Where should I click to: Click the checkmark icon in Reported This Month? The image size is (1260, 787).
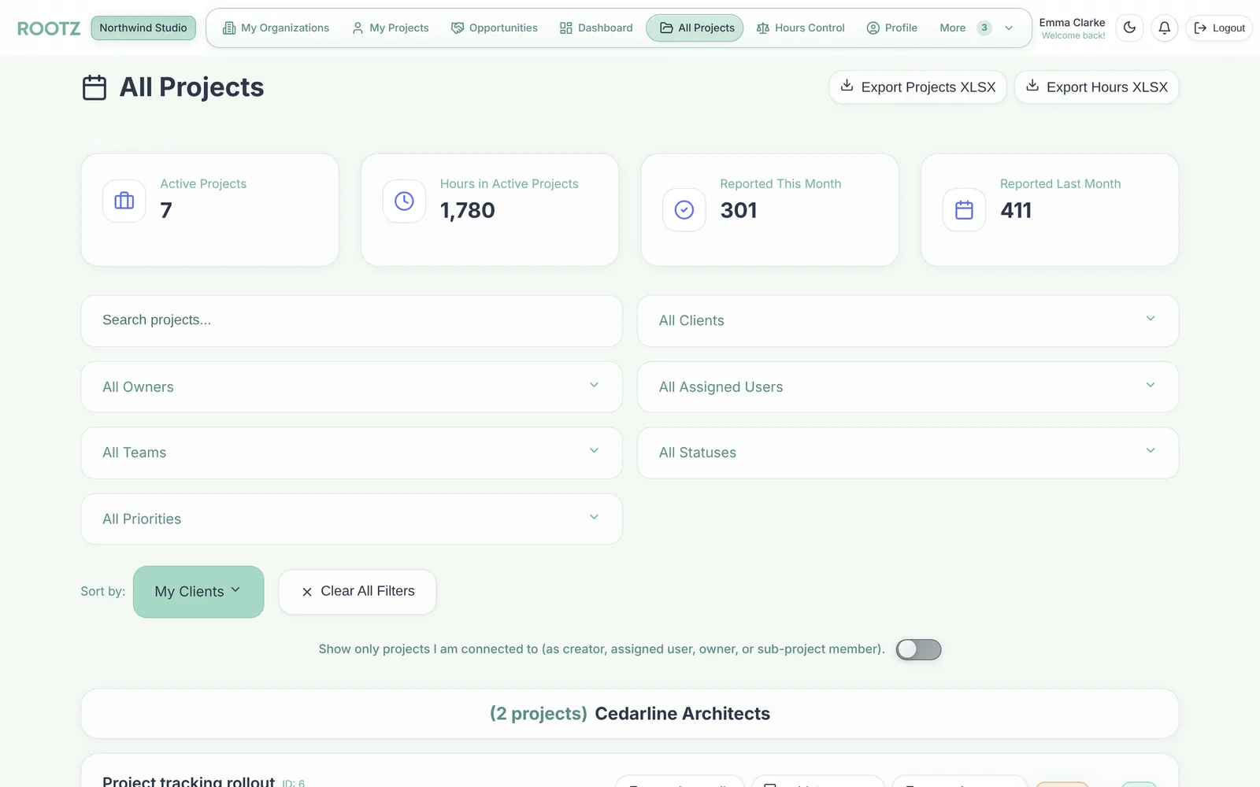684,209
